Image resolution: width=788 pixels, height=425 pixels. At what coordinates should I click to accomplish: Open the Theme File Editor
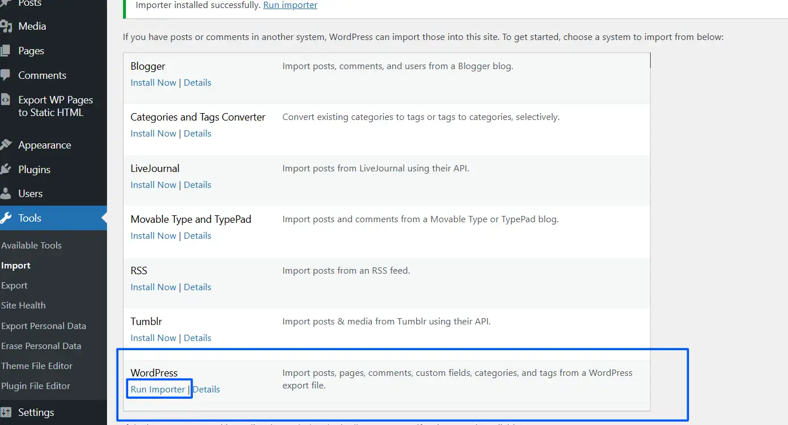[x=37, y=366]
